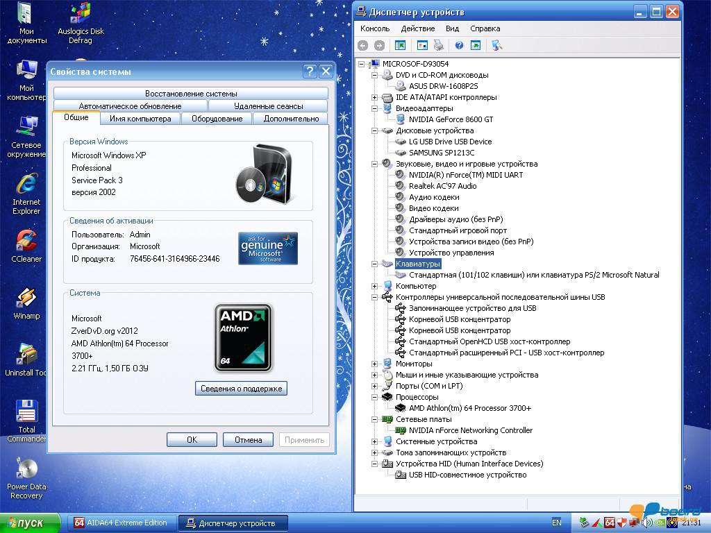Viewport: 711px width, 533px height.
Task: Switch to the Имя компьютера tab
Action: pyautogui.click(x=140, y=119)
